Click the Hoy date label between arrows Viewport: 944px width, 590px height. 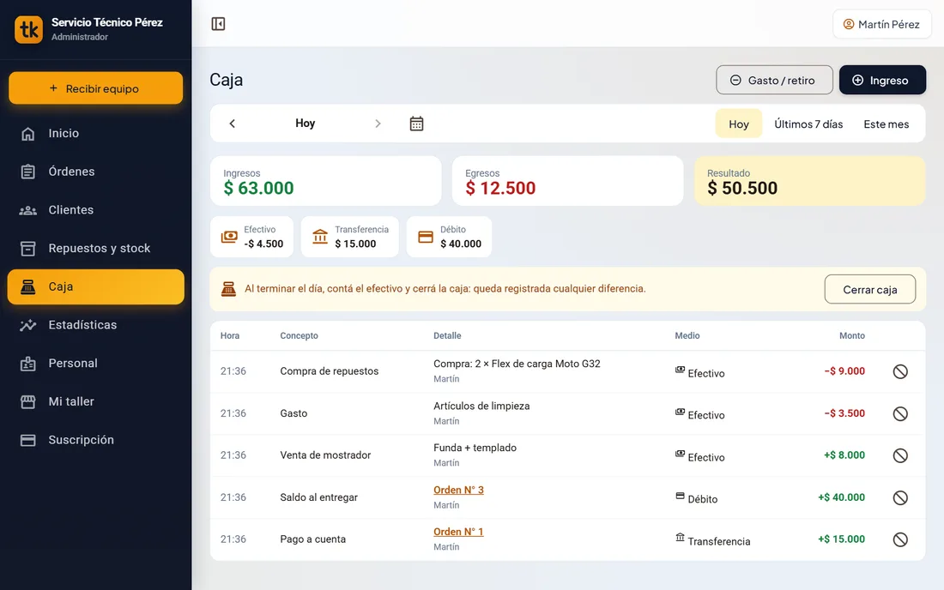point(306,123)
